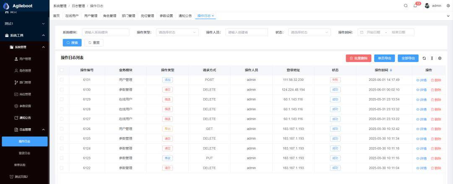
Task: Click the blue 搜索 button
Action: (72, 43)
